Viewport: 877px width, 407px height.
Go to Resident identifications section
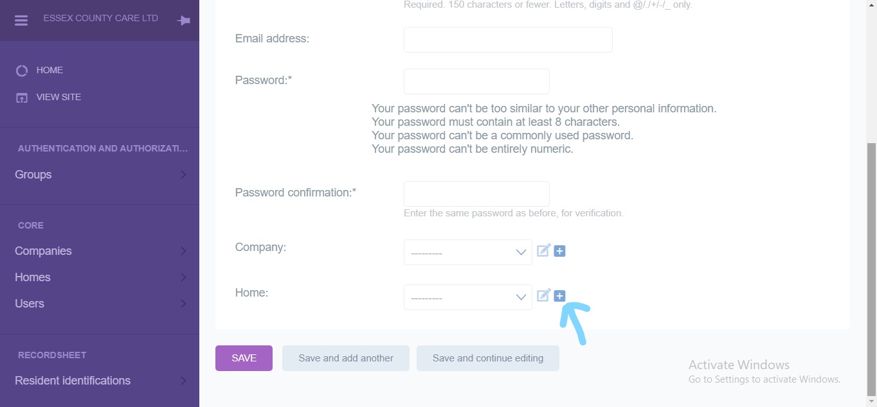coord(100,381)
